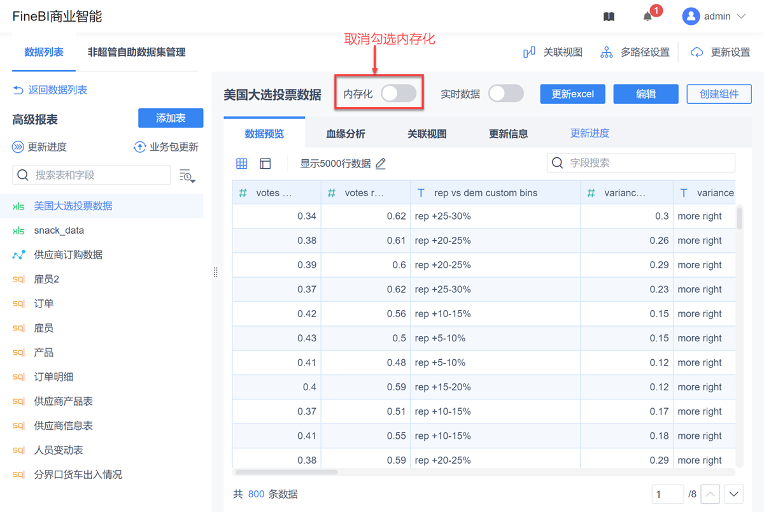Image resolution: width=764 pixels, height=512 pixels.
Task: Click the vertical scrollbar of the data table
Action: [x=739, y=217]
